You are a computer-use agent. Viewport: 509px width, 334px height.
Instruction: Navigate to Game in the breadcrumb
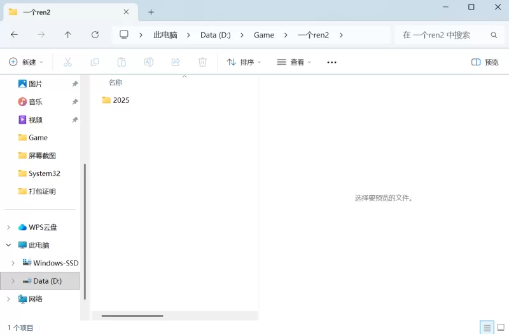coord(264,35)
